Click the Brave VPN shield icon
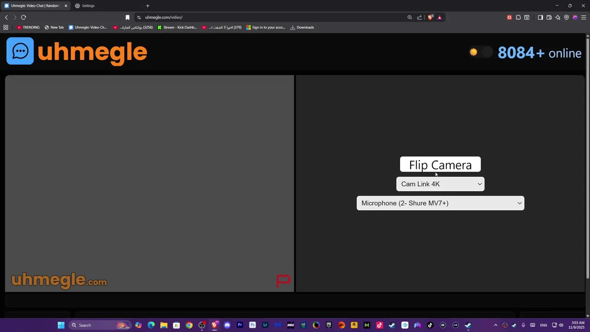This screenshot has width=590, height=332. [566, 18]
